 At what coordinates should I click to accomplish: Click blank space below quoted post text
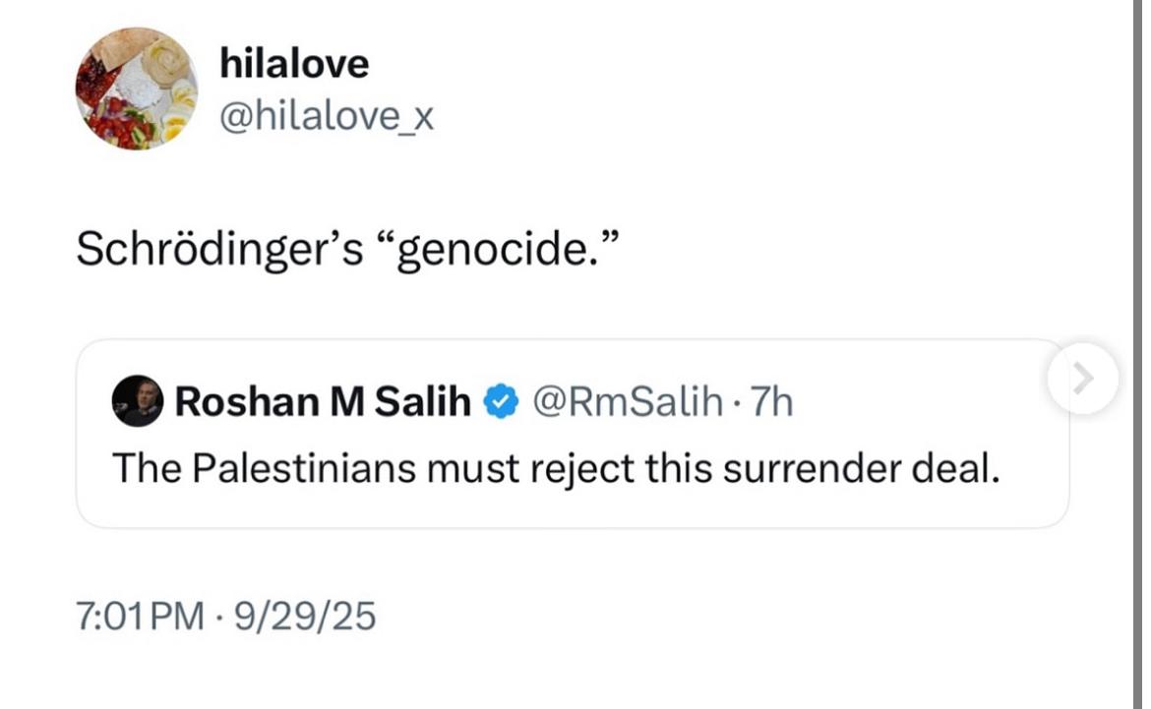click(572, 507)
